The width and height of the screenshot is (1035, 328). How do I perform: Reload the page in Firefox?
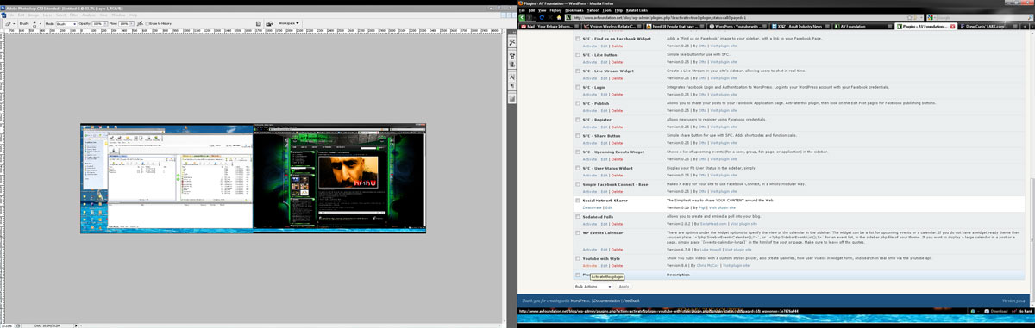tap(541, 17)
